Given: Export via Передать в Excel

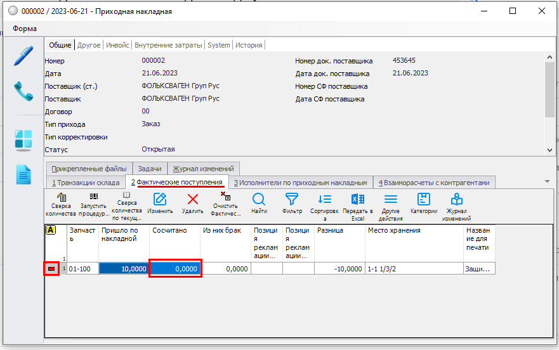Looking at the screenshot, I should click(x=357, y=204).
